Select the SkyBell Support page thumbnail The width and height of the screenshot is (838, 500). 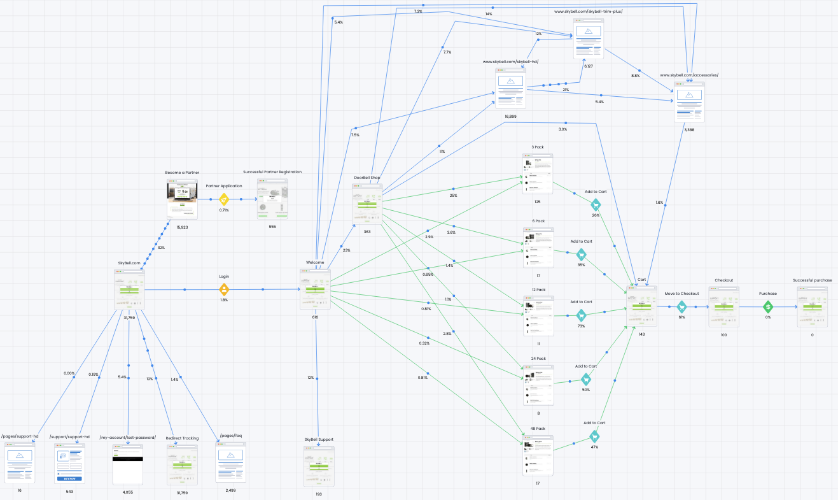pyautogui.click(x=319, y=466)
